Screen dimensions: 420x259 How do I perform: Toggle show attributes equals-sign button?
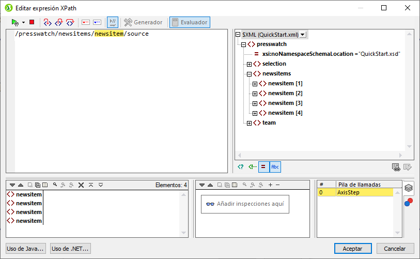[263, 166]
